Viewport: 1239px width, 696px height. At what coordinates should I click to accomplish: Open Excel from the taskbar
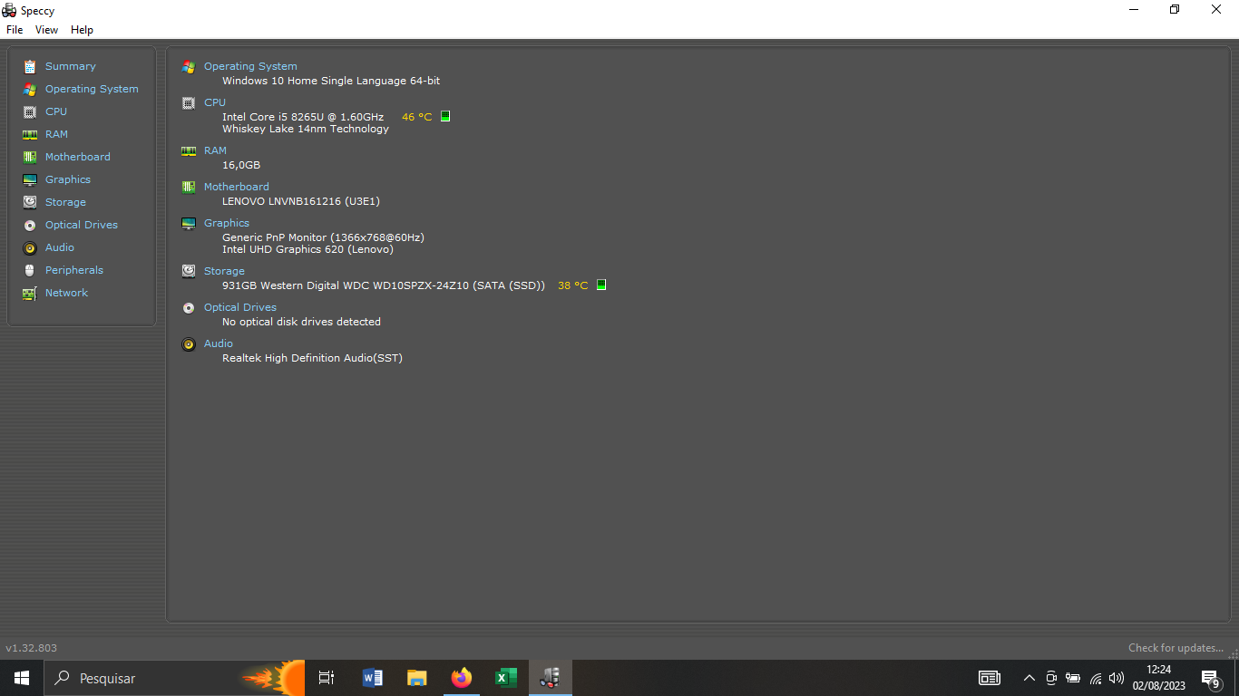tap(506, 678)
